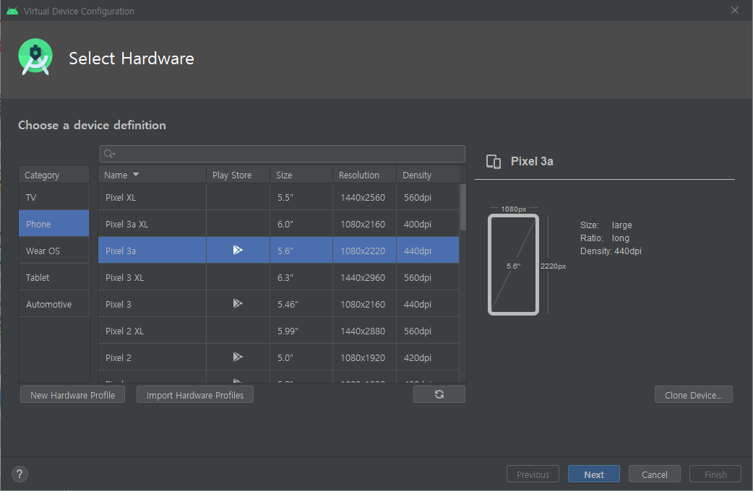This screenshot has height=491, width=753.
Task: Click the Cancel button
Action: 655,474
